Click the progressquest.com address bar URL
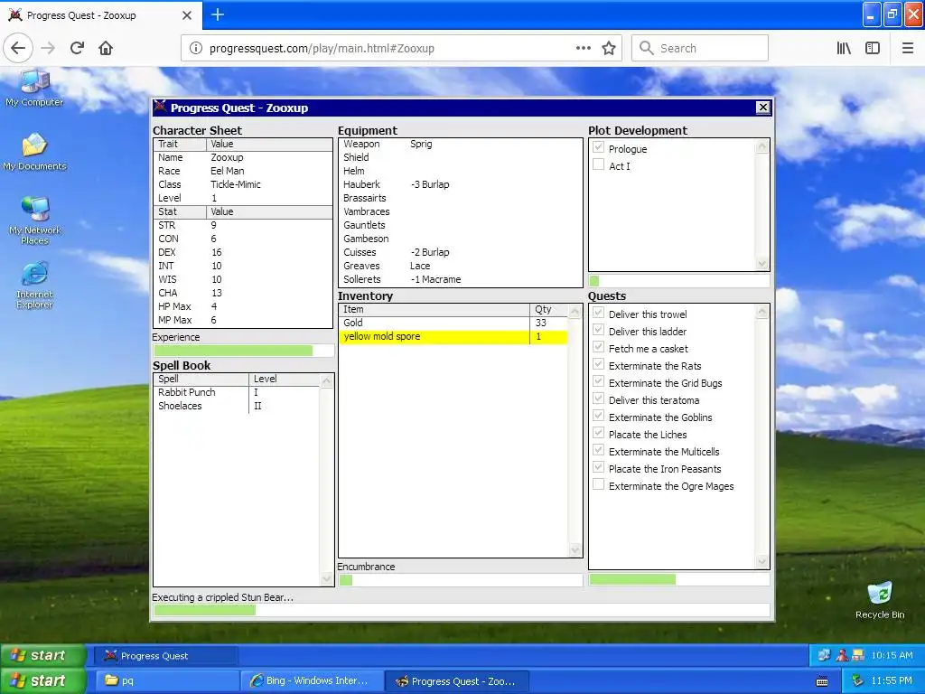Screen dimensions: 925x694 point(322,49)
